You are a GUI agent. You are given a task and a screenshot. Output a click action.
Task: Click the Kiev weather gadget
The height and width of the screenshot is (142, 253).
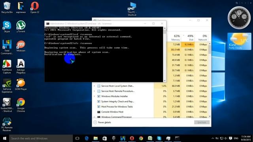pos(239,41)
